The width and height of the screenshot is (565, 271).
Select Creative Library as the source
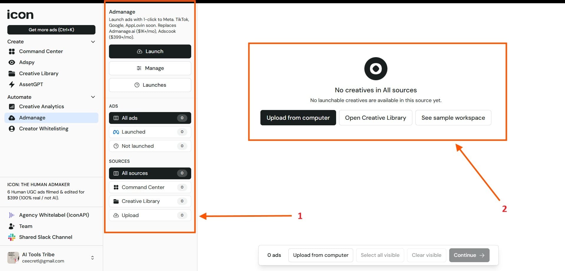(150, 201)
